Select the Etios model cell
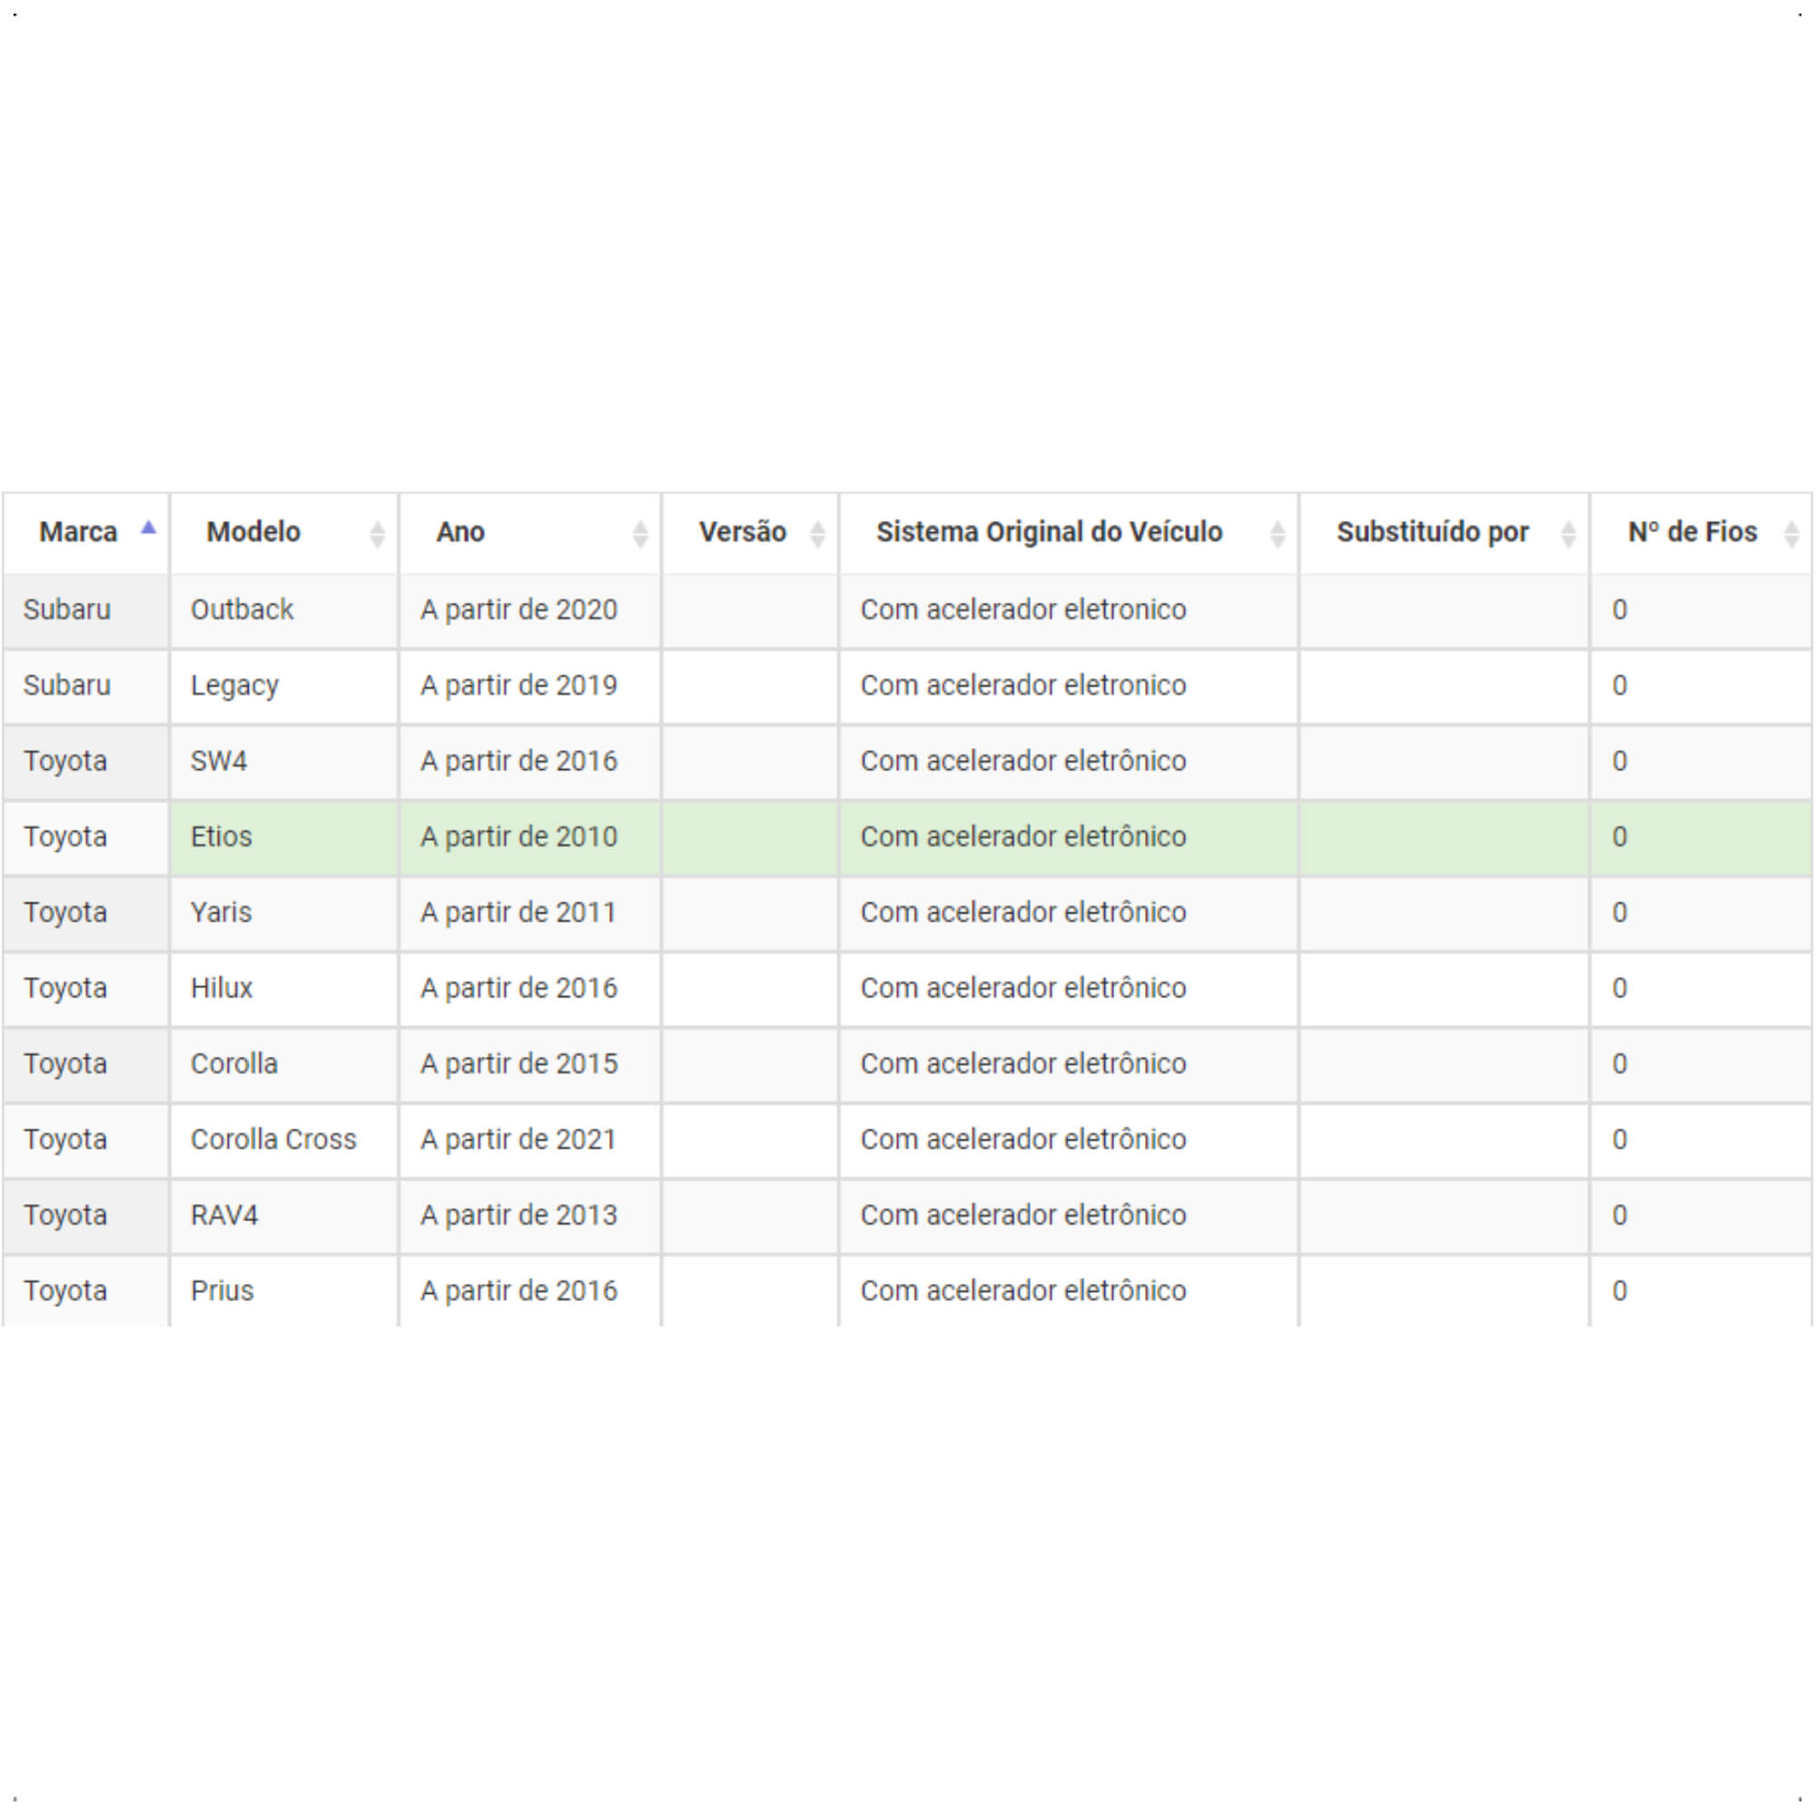Image resolution: width=1816 pixels, height=1816 pixels. [284, 837]
